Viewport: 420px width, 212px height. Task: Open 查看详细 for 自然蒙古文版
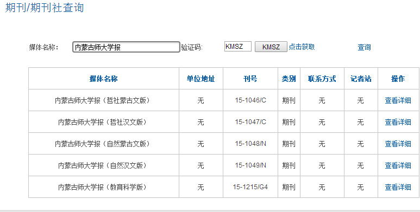[x=398, y=144]
